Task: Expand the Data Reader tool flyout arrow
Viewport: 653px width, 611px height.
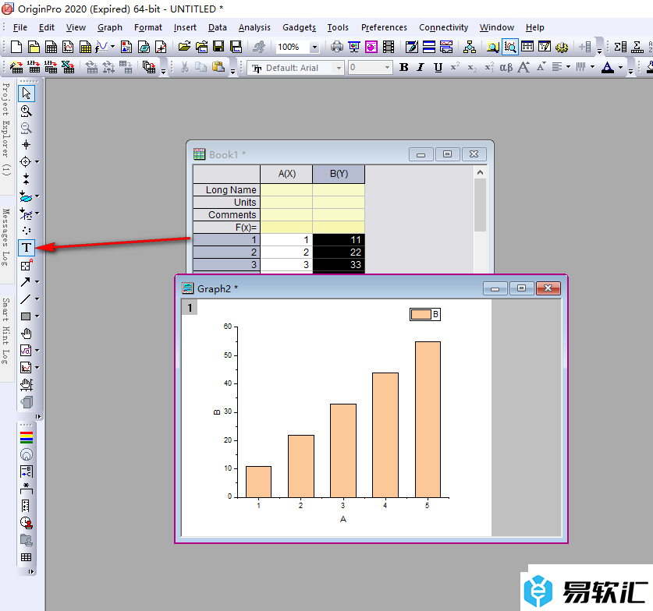Action: (x=37, y=162)
